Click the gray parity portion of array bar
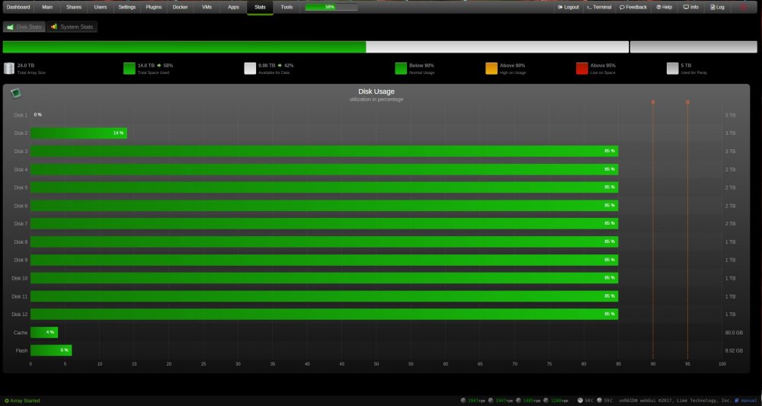This screenshot has width=762, height=406. [693, 46]
